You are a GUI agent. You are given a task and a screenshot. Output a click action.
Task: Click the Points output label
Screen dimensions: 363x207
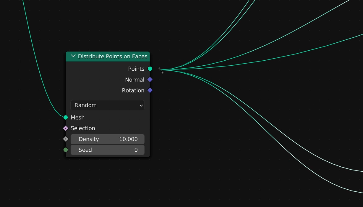pos(136,69)
